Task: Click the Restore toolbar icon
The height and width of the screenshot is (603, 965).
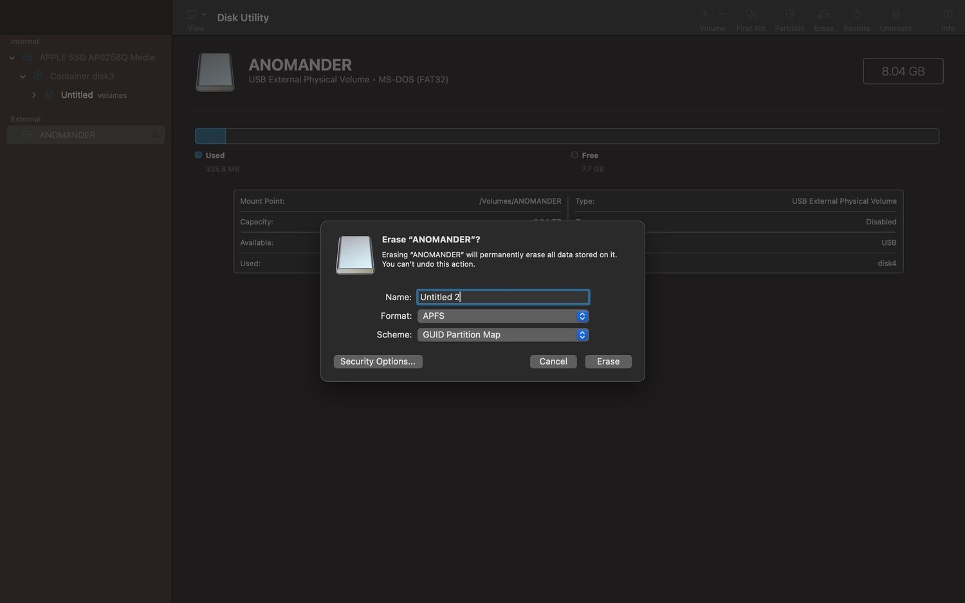Action: coord(856,14)
